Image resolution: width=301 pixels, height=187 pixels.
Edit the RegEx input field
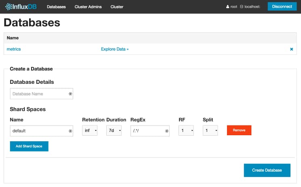click(x=150, y=131)
